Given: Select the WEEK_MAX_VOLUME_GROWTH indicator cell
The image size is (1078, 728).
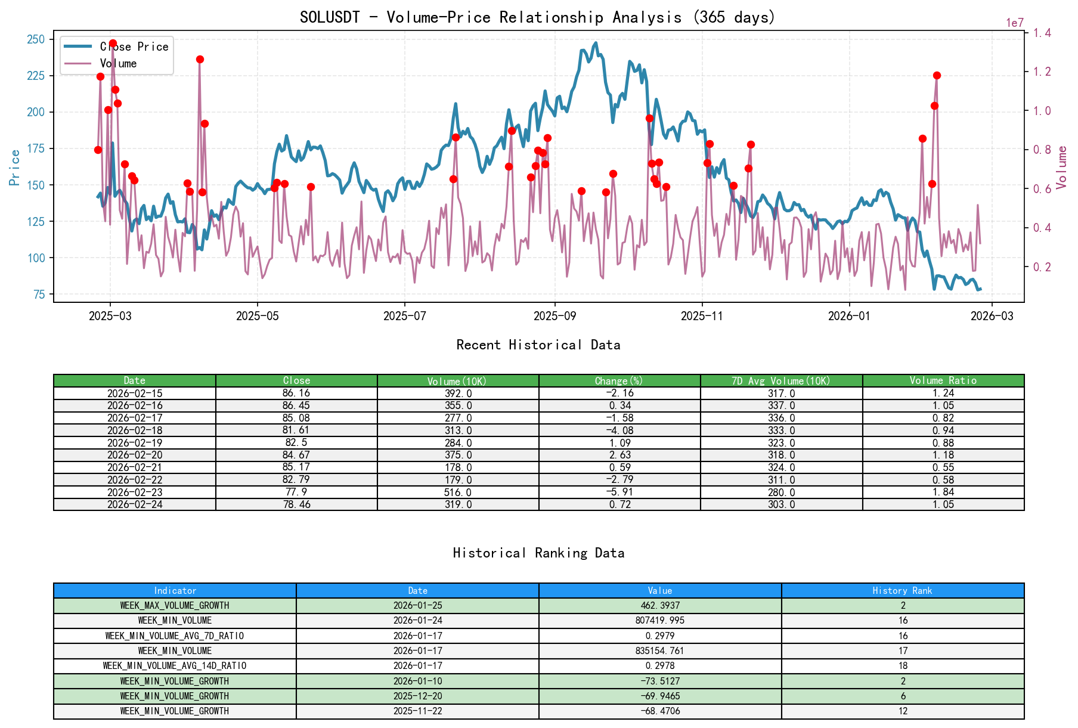Looking at the screenshot, I should point(175,605).
